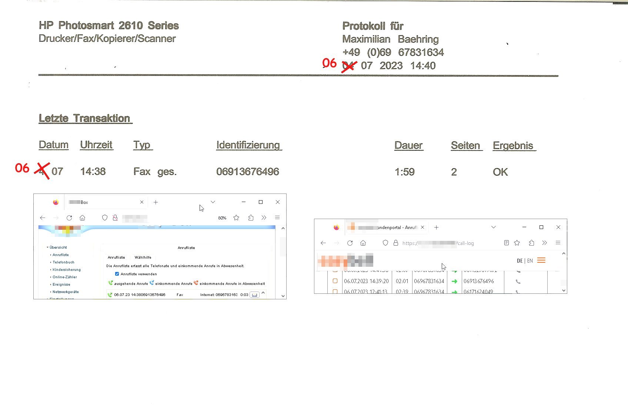
Task: Click the 'Internet: 069678316' entry in call list
Action: [x=219, y=295]
